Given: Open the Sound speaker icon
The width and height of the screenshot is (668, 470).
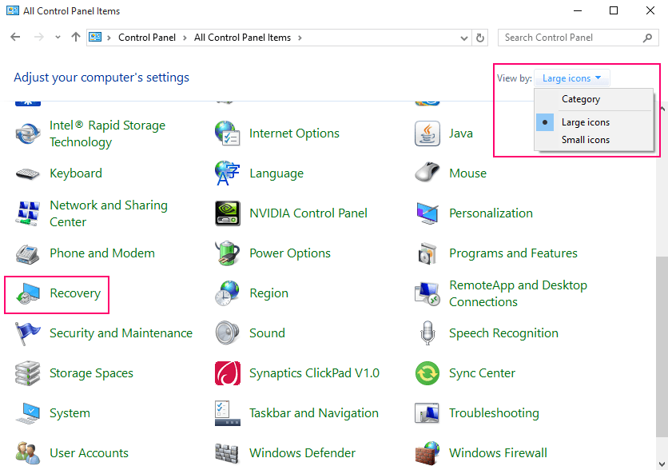Looking at the screenshot, I should (227, 333).
